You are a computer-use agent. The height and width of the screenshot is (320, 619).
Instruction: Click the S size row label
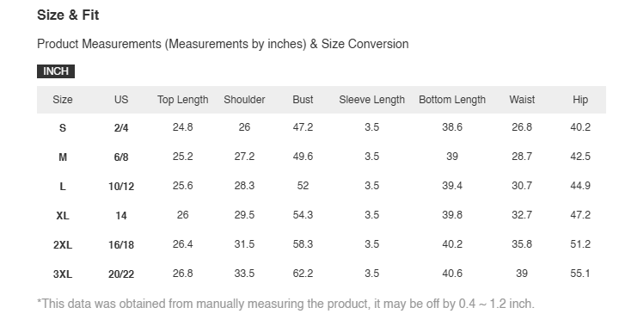[x=63, y=128]
